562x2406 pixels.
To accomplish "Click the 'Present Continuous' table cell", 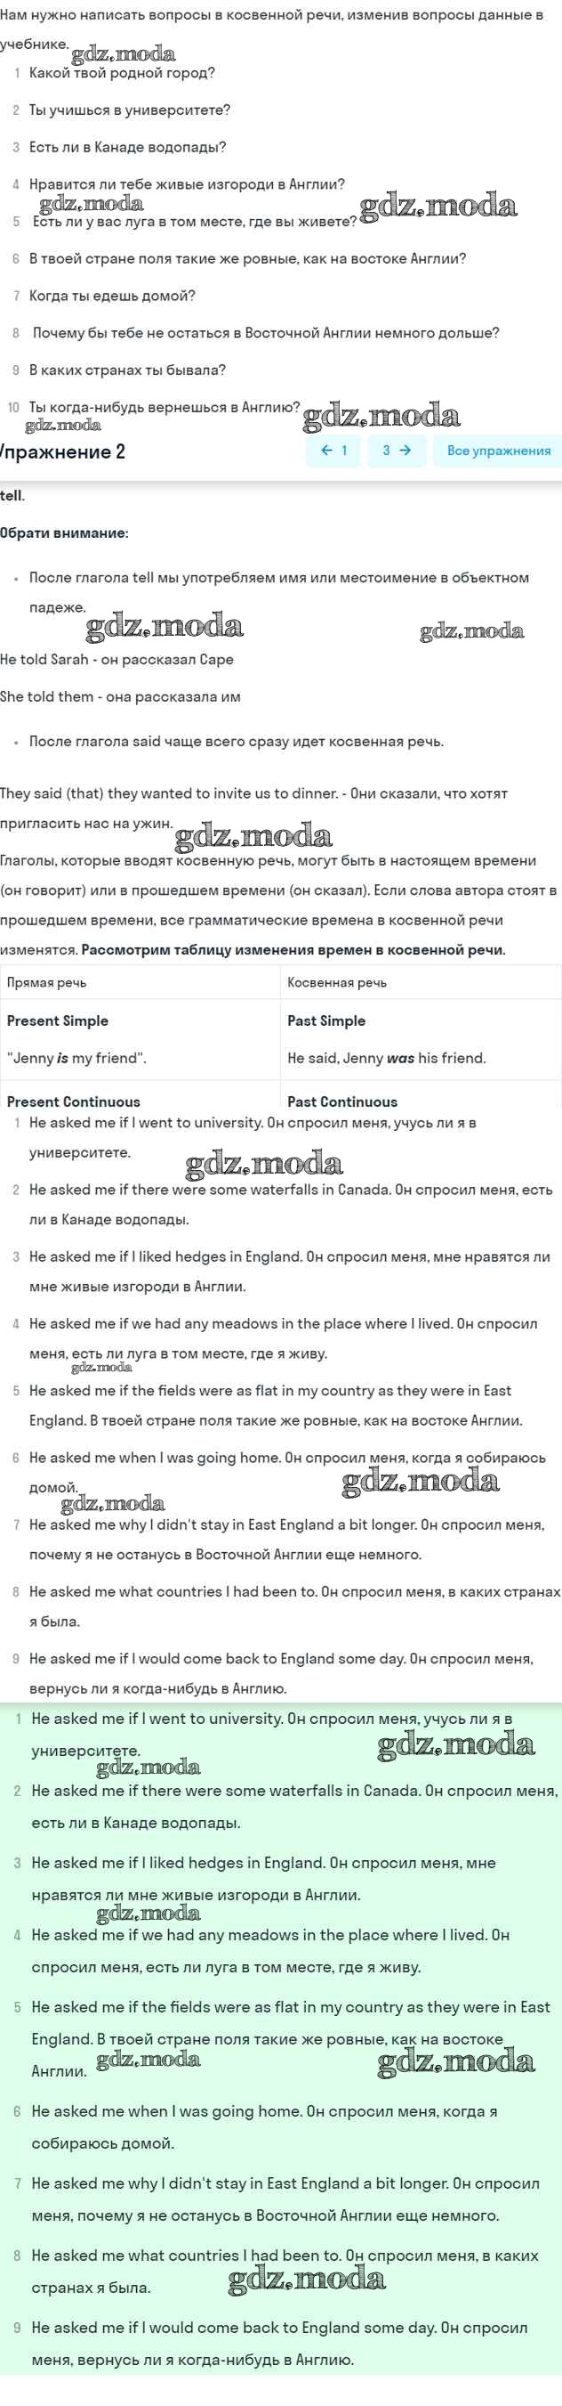I will click(x=74, y=1101).
